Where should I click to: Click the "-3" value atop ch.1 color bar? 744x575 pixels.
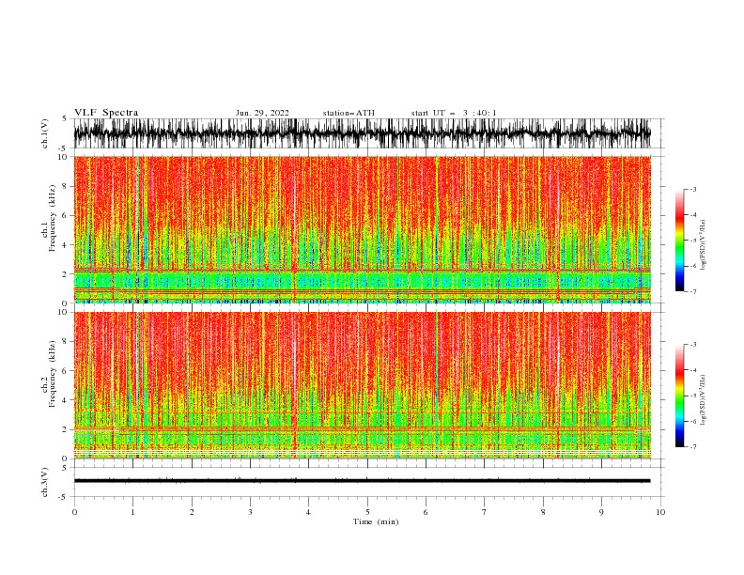[x=692, y=189]
